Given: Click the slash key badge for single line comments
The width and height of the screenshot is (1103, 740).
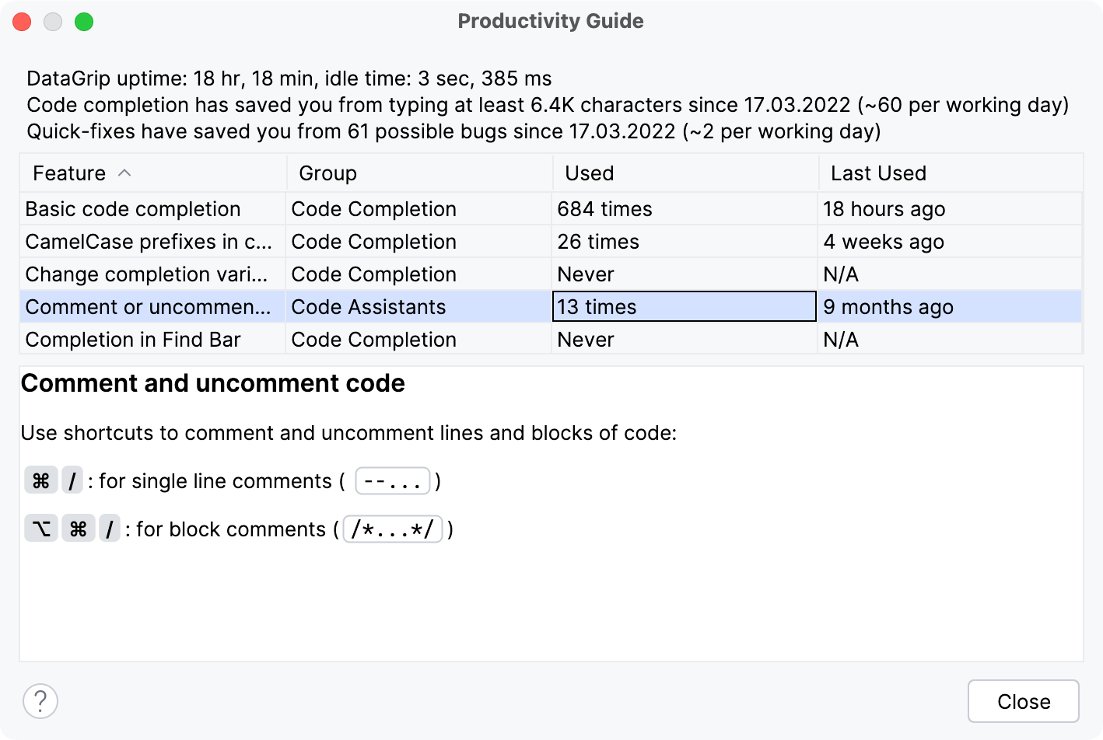Looking at the screenshot, I should pyautogui.click(x=72, y=480).
